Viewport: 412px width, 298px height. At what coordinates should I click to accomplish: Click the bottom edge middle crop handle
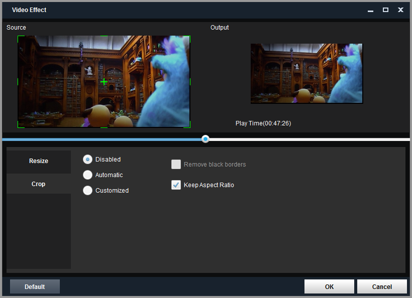click(x=104, y=127)
